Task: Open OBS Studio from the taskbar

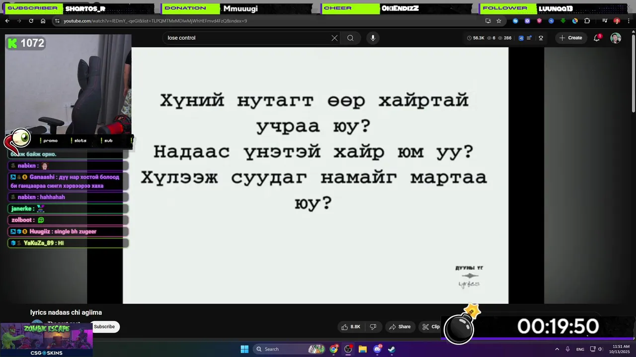Action: 348,349
